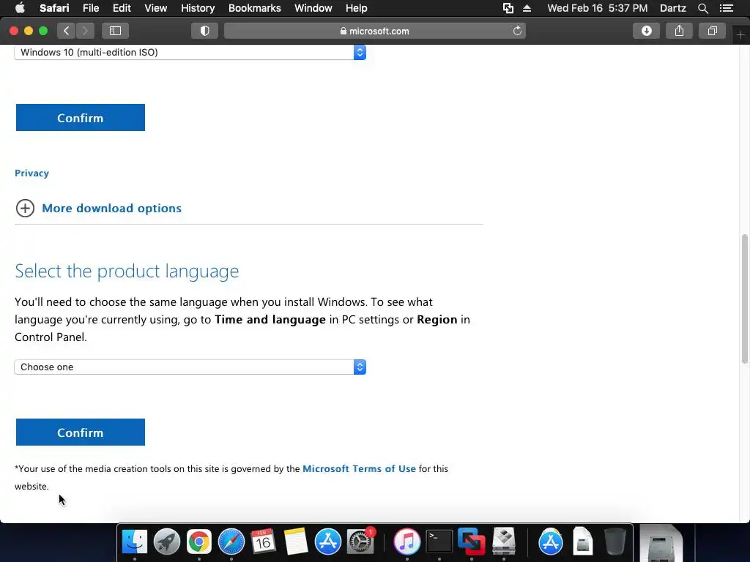The image size is (750, 562).
Task: Click Confirm under language selection
Action: pos(81,432)
